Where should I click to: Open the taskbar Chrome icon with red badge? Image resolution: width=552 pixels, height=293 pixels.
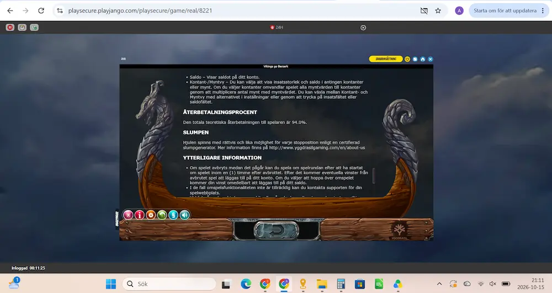click(265, 284)
